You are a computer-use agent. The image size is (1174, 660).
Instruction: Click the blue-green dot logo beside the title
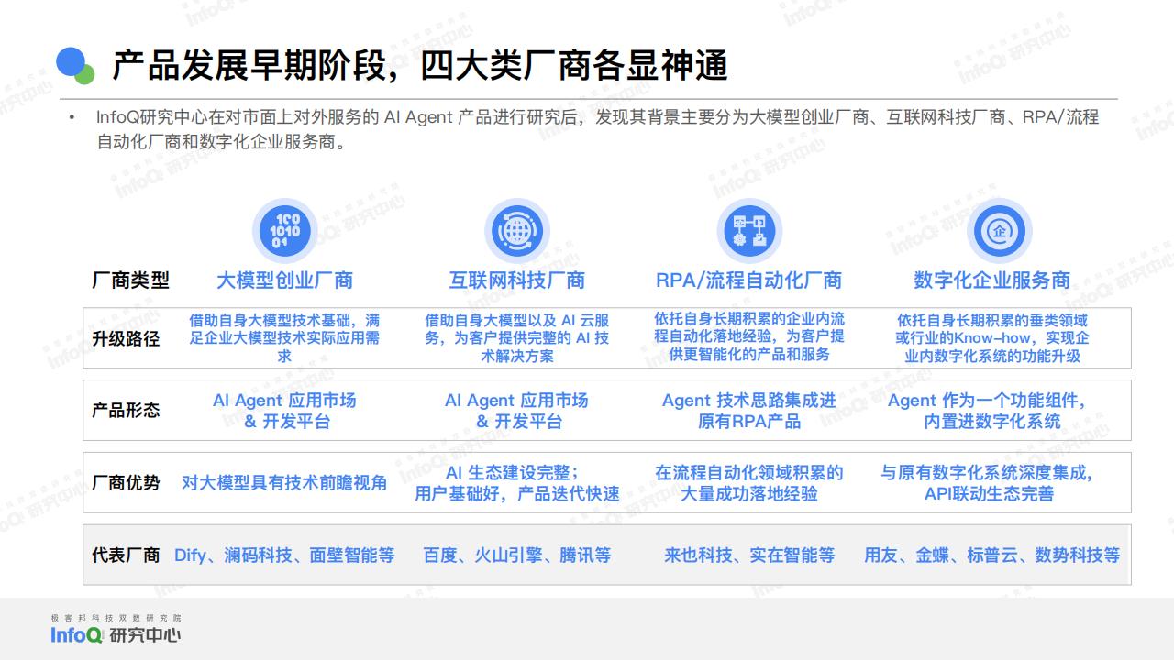coord(75,65)
